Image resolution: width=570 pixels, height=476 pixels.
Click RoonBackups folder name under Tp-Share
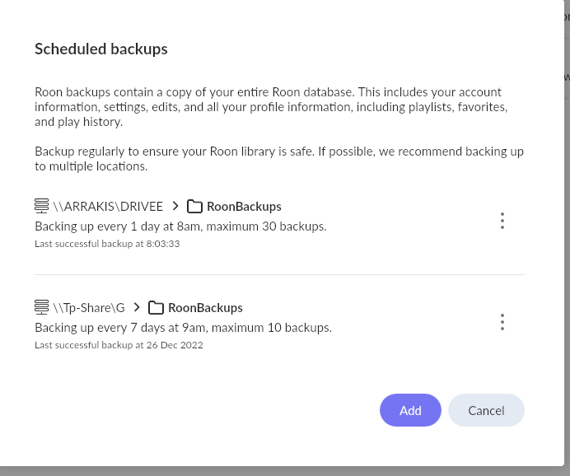tap(205, 308)
